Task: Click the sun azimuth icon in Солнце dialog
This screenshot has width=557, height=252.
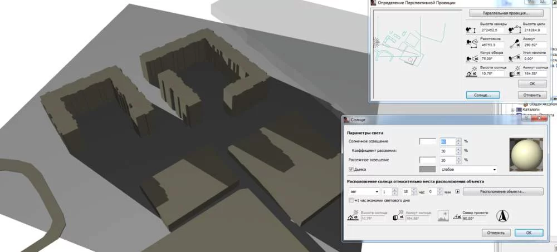Action: (x=397, y=216)
